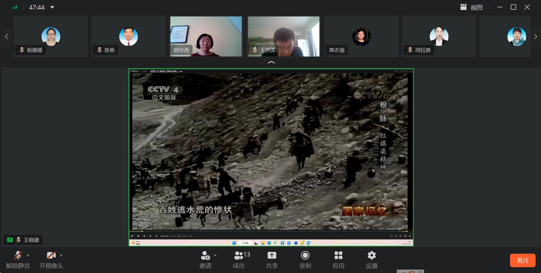The height and width of the screenshot is (273, 541).
Task: Select 王洪涛 video tile
Action: click(x=284, y=37)
